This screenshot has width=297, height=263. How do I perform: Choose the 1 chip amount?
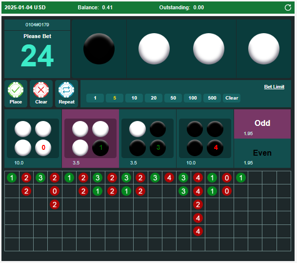click(x=95, y=98)
